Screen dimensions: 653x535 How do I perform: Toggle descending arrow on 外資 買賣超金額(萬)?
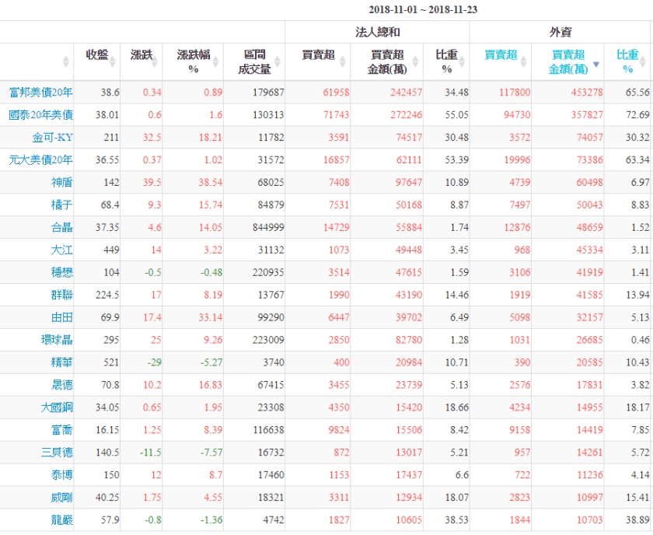[x=596, y=65]
